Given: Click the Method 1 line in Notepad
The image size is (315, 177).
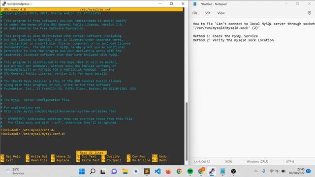Looking at the screenshot, I should (225, 36).
